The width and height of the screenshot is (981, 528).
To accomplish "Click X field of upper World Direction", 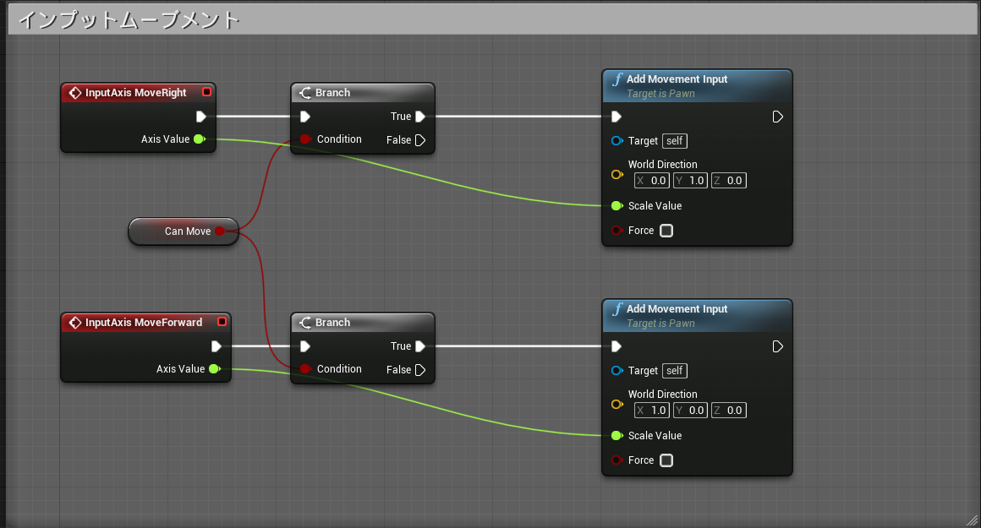I will (652, 181).
